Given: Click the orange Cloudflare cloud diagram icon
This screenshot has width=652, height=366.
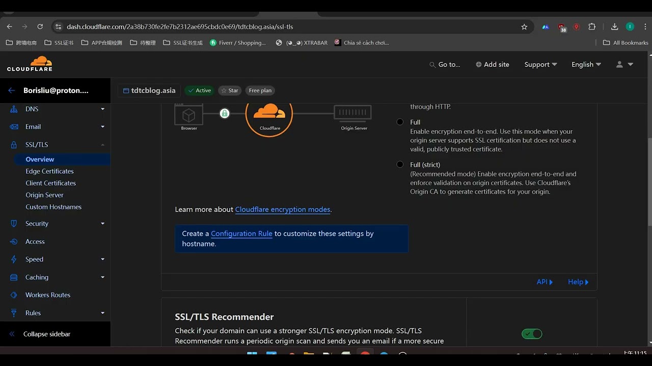Looking at the screenshot, I should [269, 114].
